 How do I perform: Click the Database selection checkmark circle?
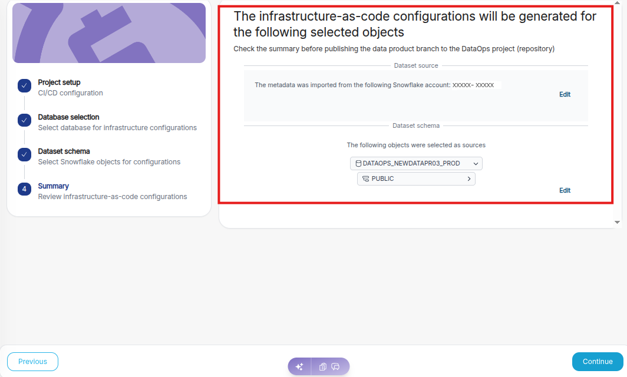pos(24,120)
